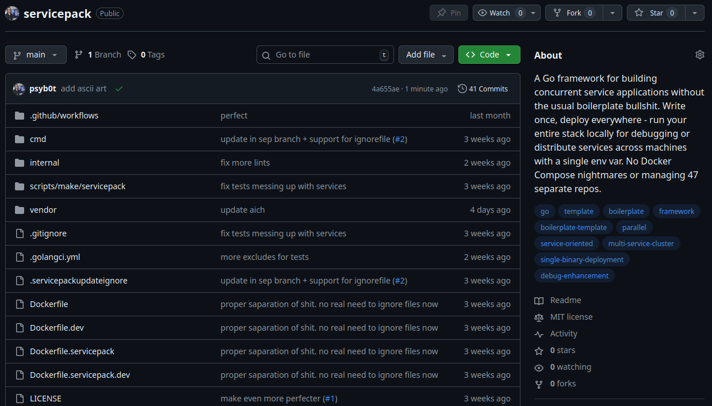
Task: Click the Activity pulse icon
Action: coord(538,334)
